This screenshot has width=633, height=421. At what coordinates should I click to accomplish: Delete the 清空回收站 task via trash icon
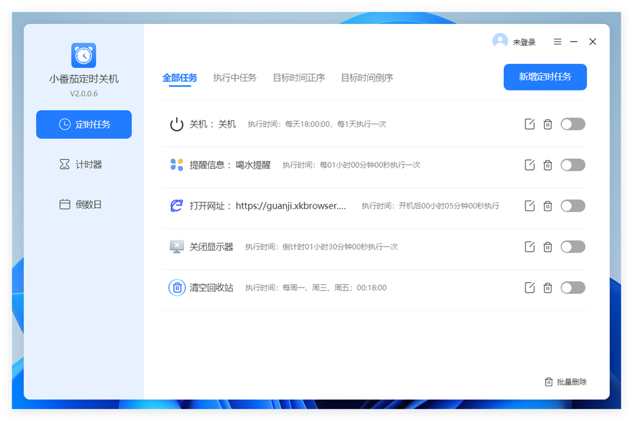tap(548, 288)
